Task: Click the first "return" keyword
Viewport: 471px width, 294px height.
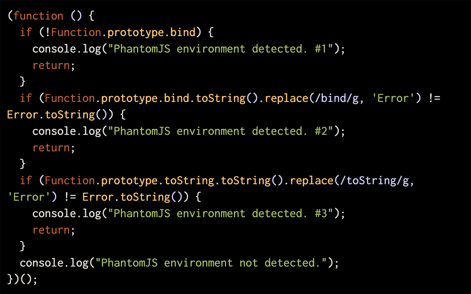Action: click(51, 65)
